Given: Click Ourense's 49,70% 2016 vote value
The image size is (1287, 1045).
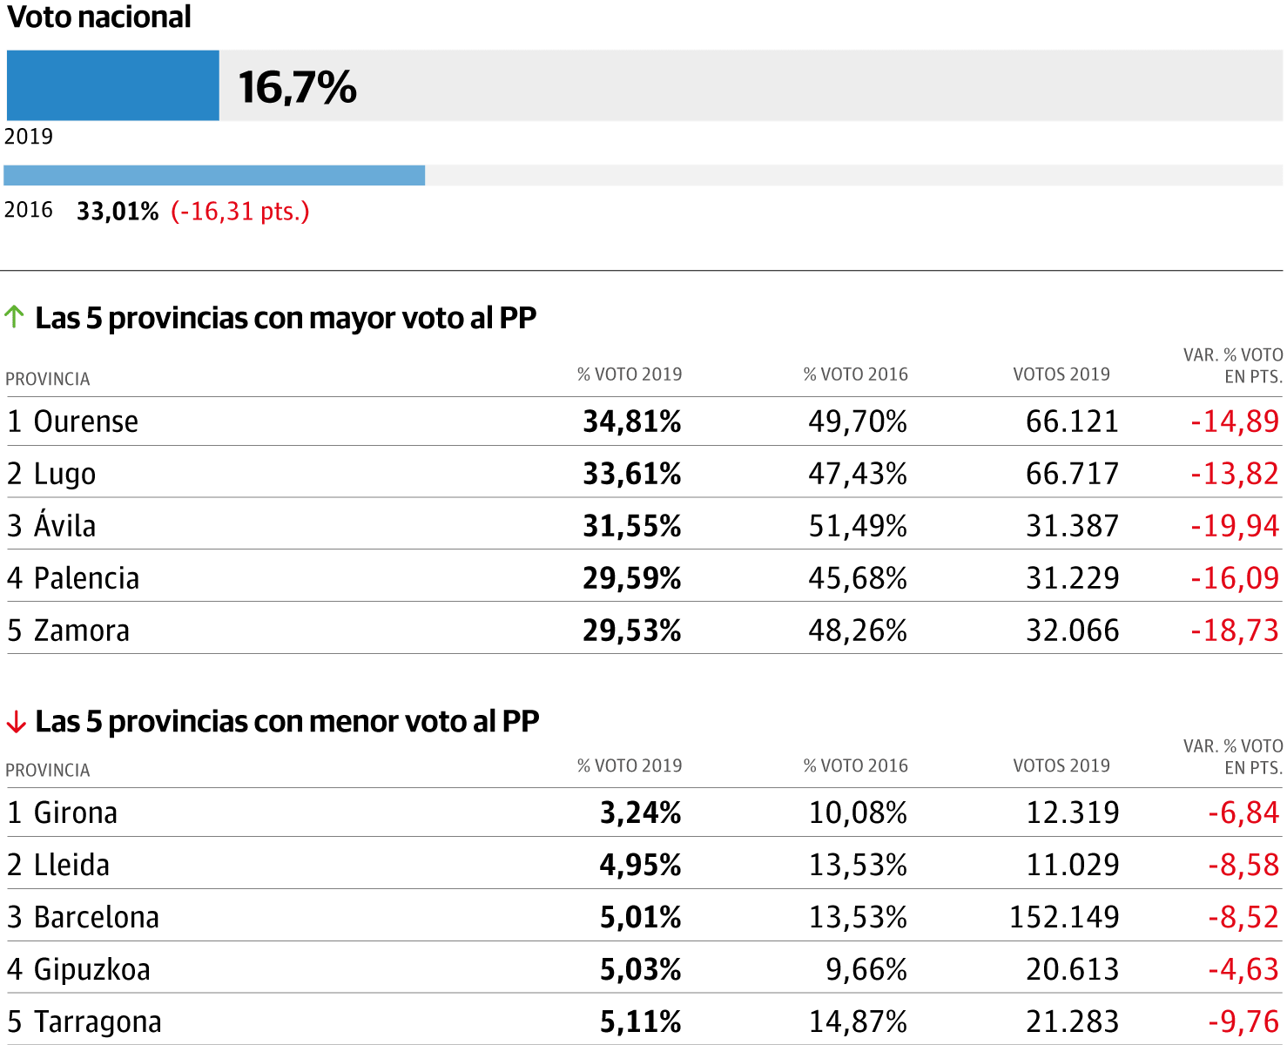Looking at the screenshot, I should tap(857, 421).
